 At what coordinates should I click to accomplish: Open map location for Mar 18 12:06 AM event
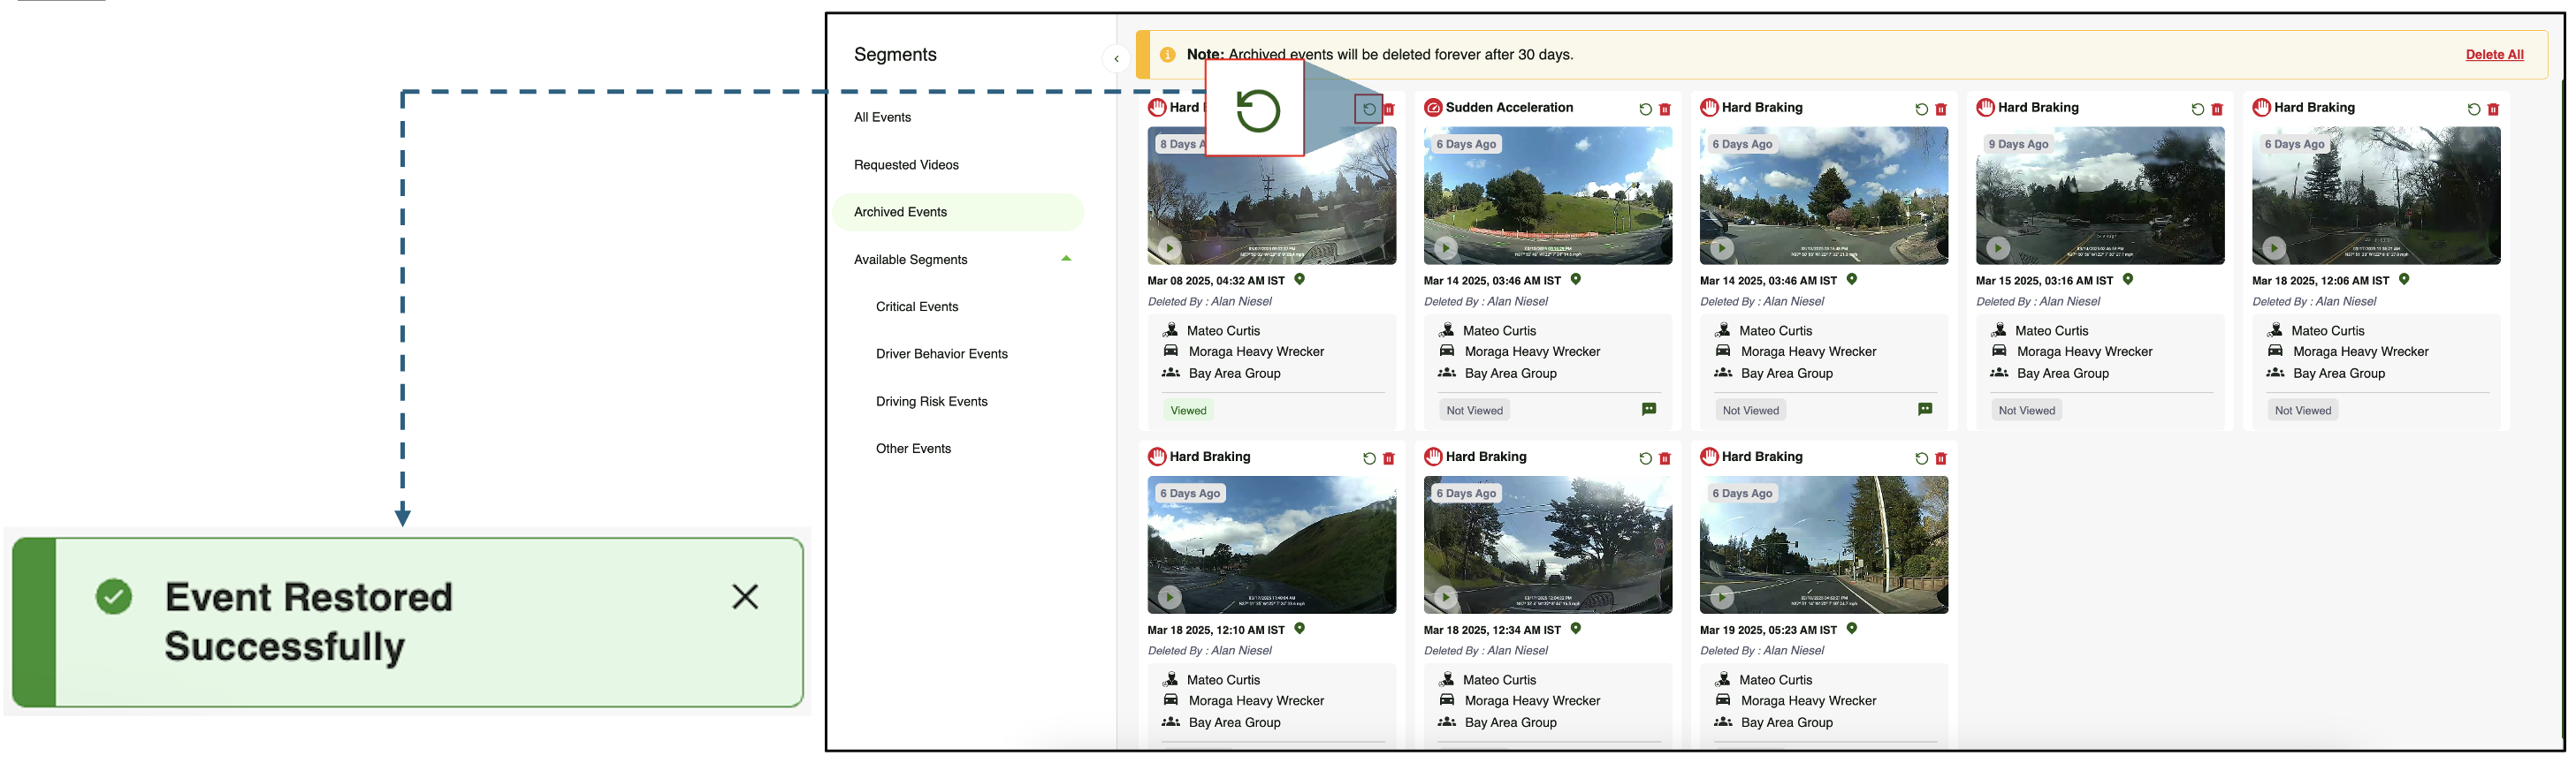2404,280
